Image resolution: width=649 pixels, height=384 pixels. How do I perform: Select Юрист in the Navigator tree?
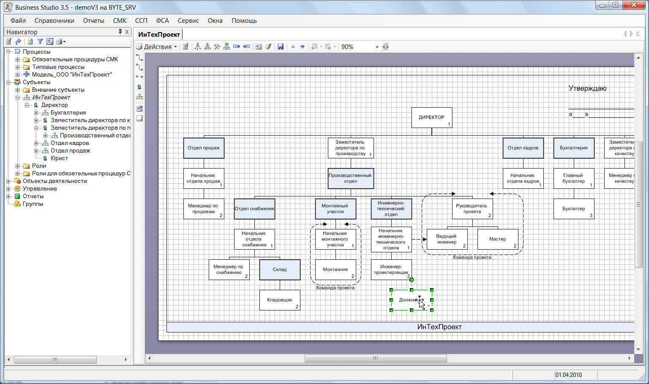click(x=59, y=158)
